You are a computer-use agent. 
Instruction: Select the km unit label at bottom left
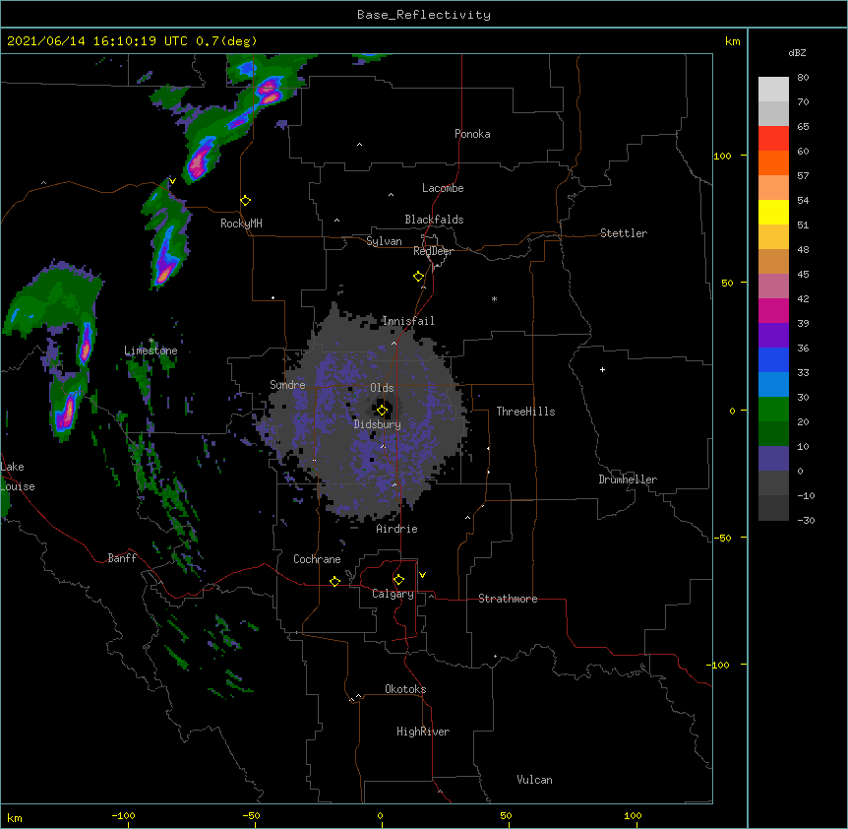(15, 818)
